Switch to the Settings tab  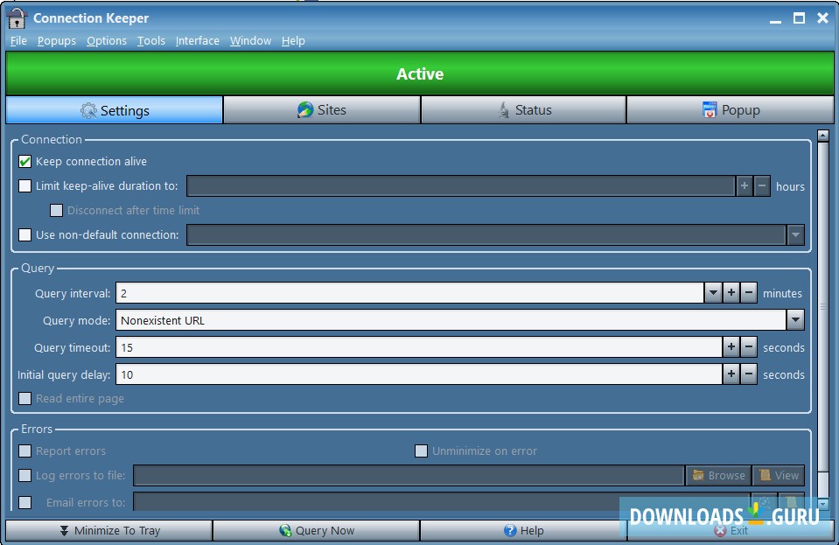point(115,110)
